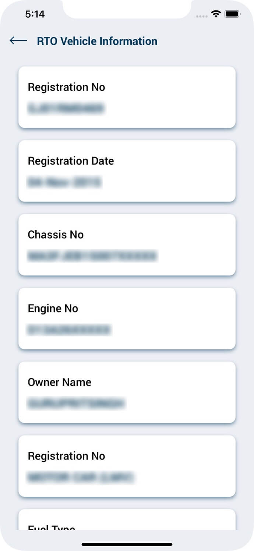Image resolution: width=254 pixels, height=551 pixels.
Task: Tap the blurred Chassis No value
Action: 92,256
